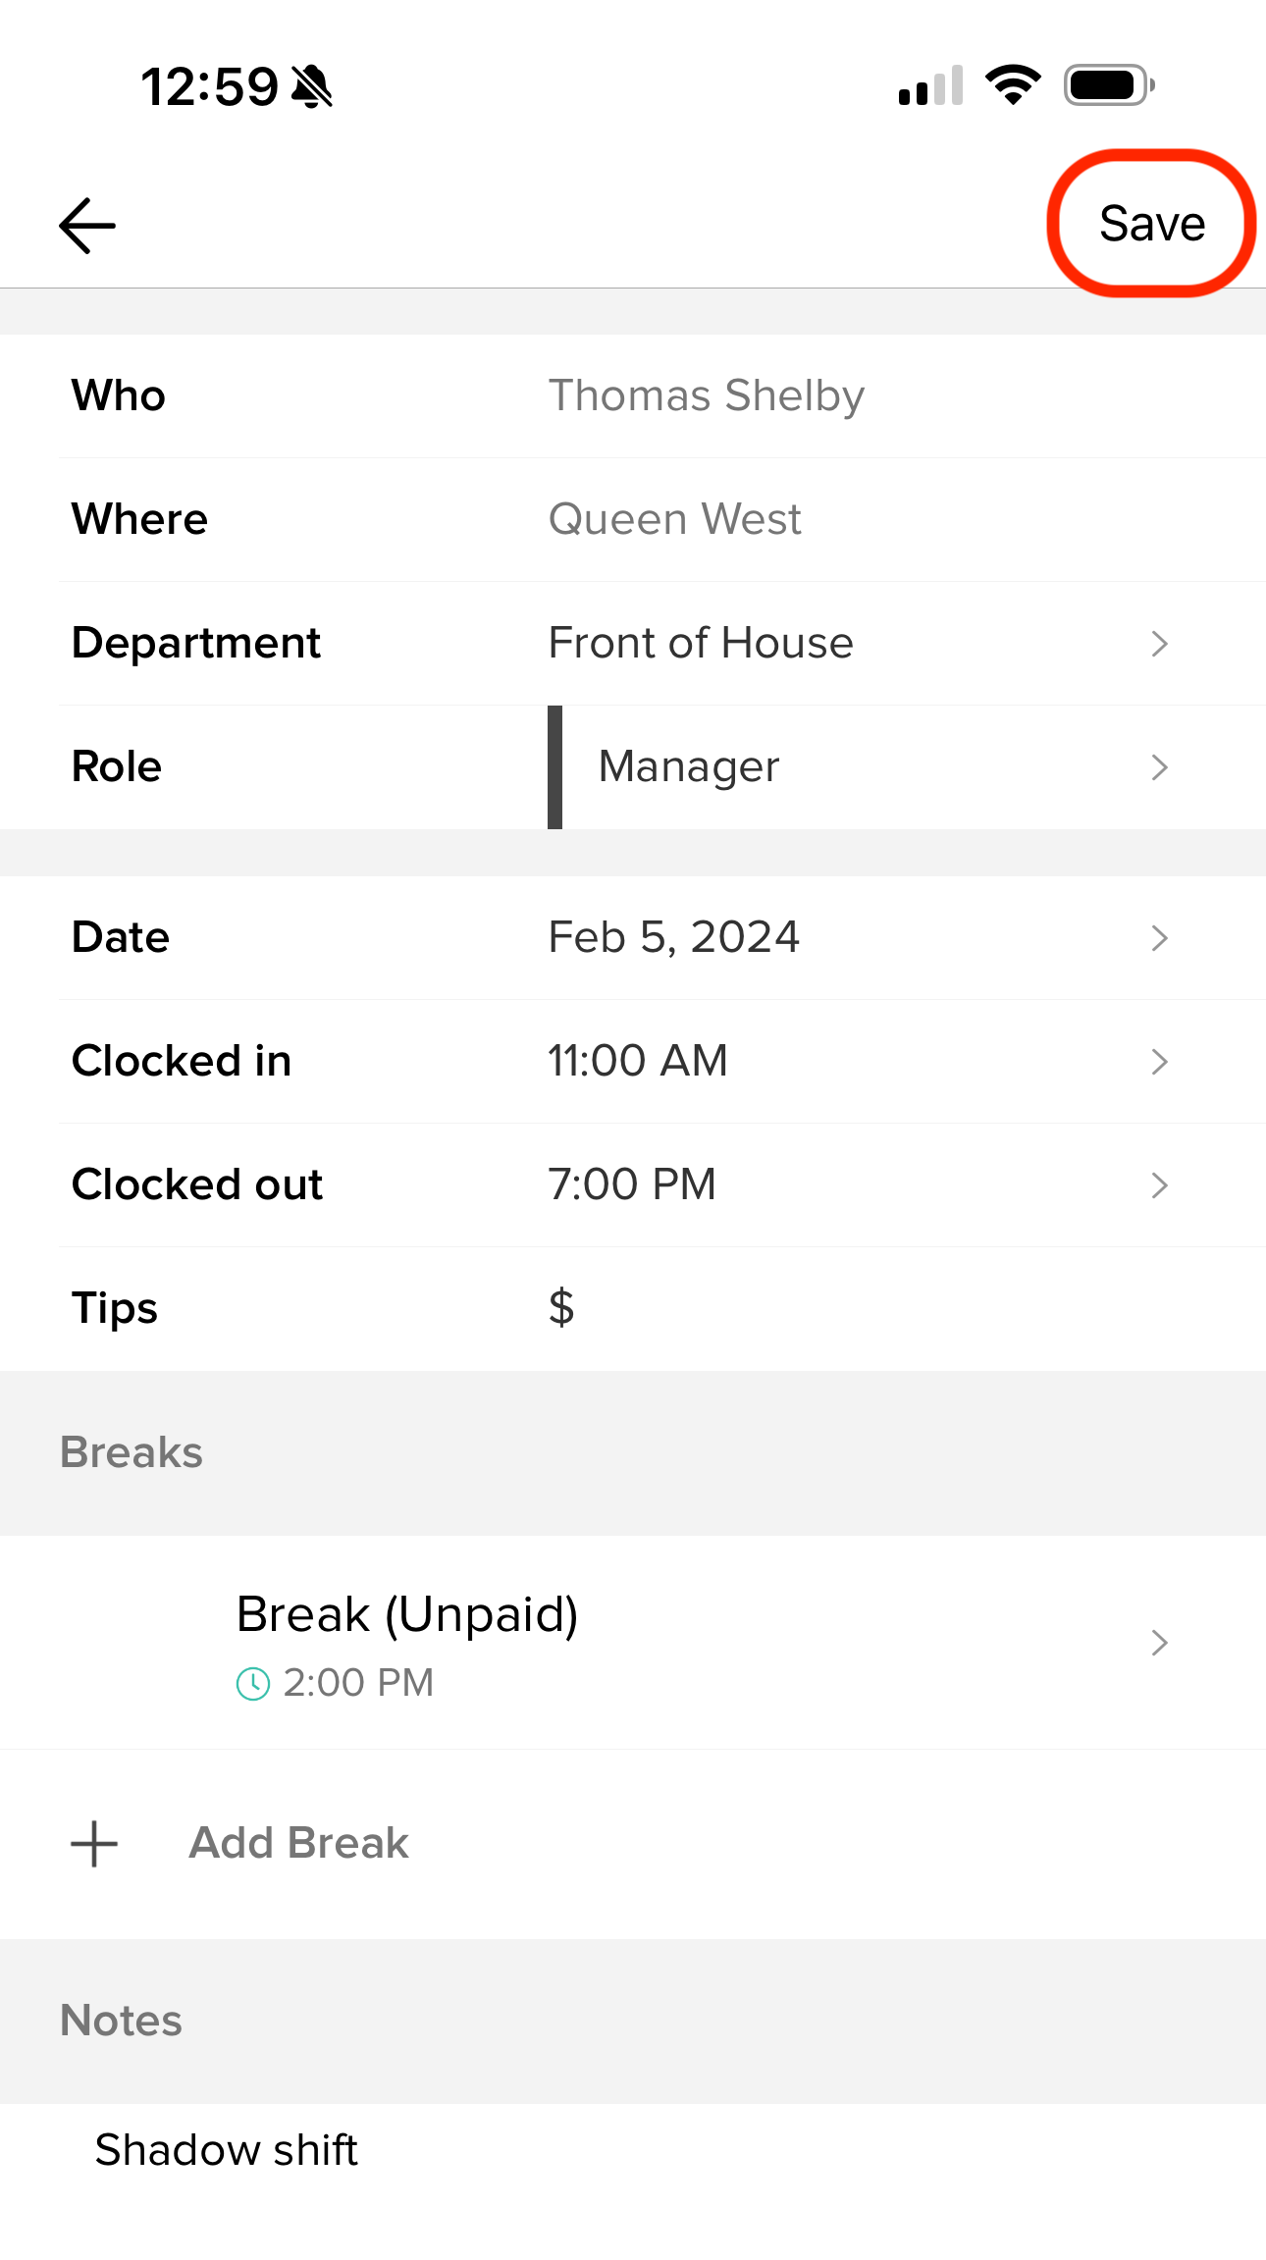The width and height of the screenshot is (1266, 2260).
Task: Tap the battery icon in status bar
Action: [x=1108, y=85]
